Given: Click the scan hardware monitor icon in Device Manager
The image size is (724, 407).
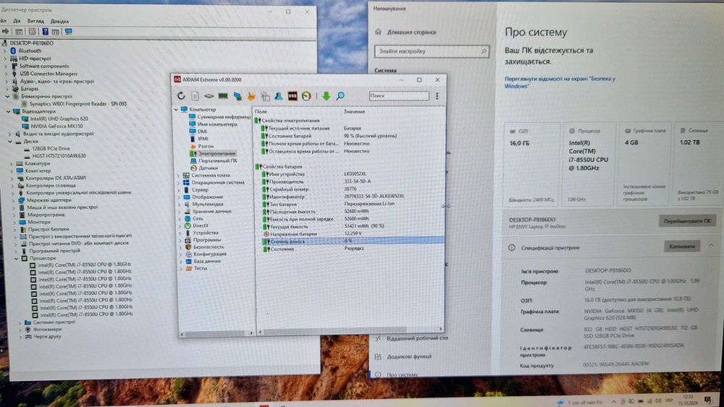Looking at the screenshot, I should click(69, 31).
